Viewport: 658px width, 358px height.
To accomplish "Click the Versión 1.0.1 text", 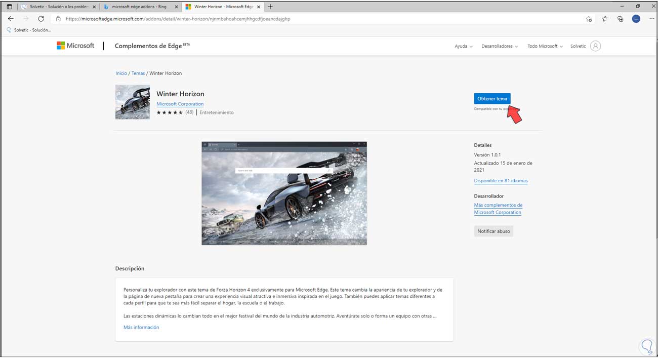I will (x=487, y=155).
